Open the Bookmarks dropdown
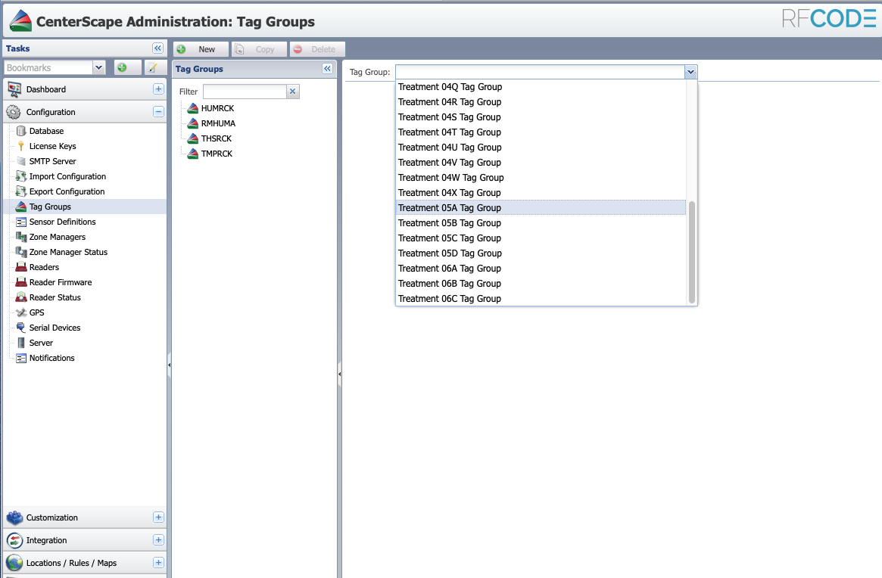The height and width of the screenshot is (578, 882). (99, 67)
